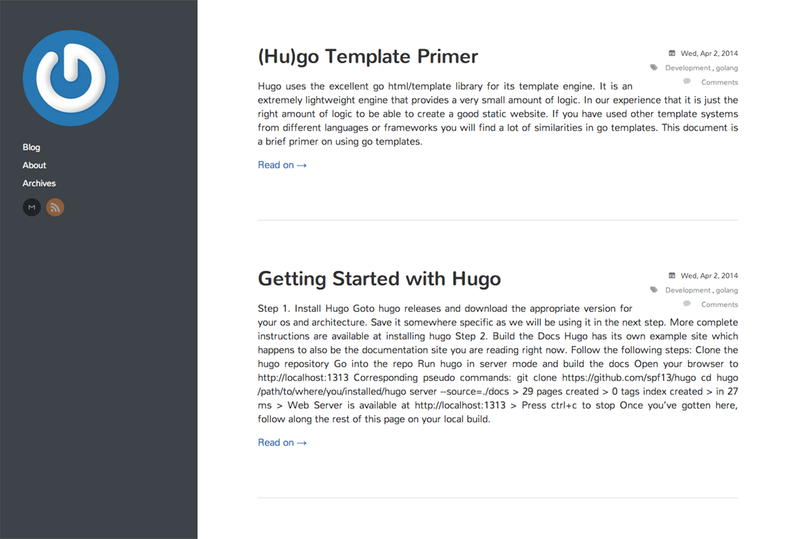Click comment bubble icon on first post
Image resolution: width=809 pixels, height=539 pixels.
(x=687, y=81)
